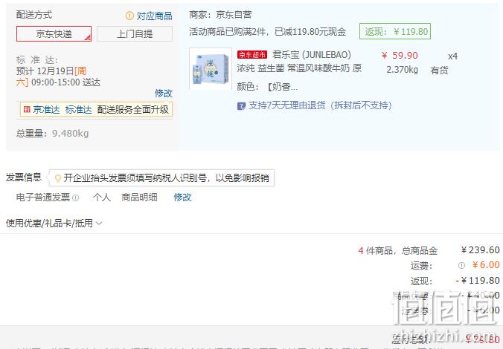503x349 pixels.
Task: Open the 对应商品 link
Action: (154, 16)
